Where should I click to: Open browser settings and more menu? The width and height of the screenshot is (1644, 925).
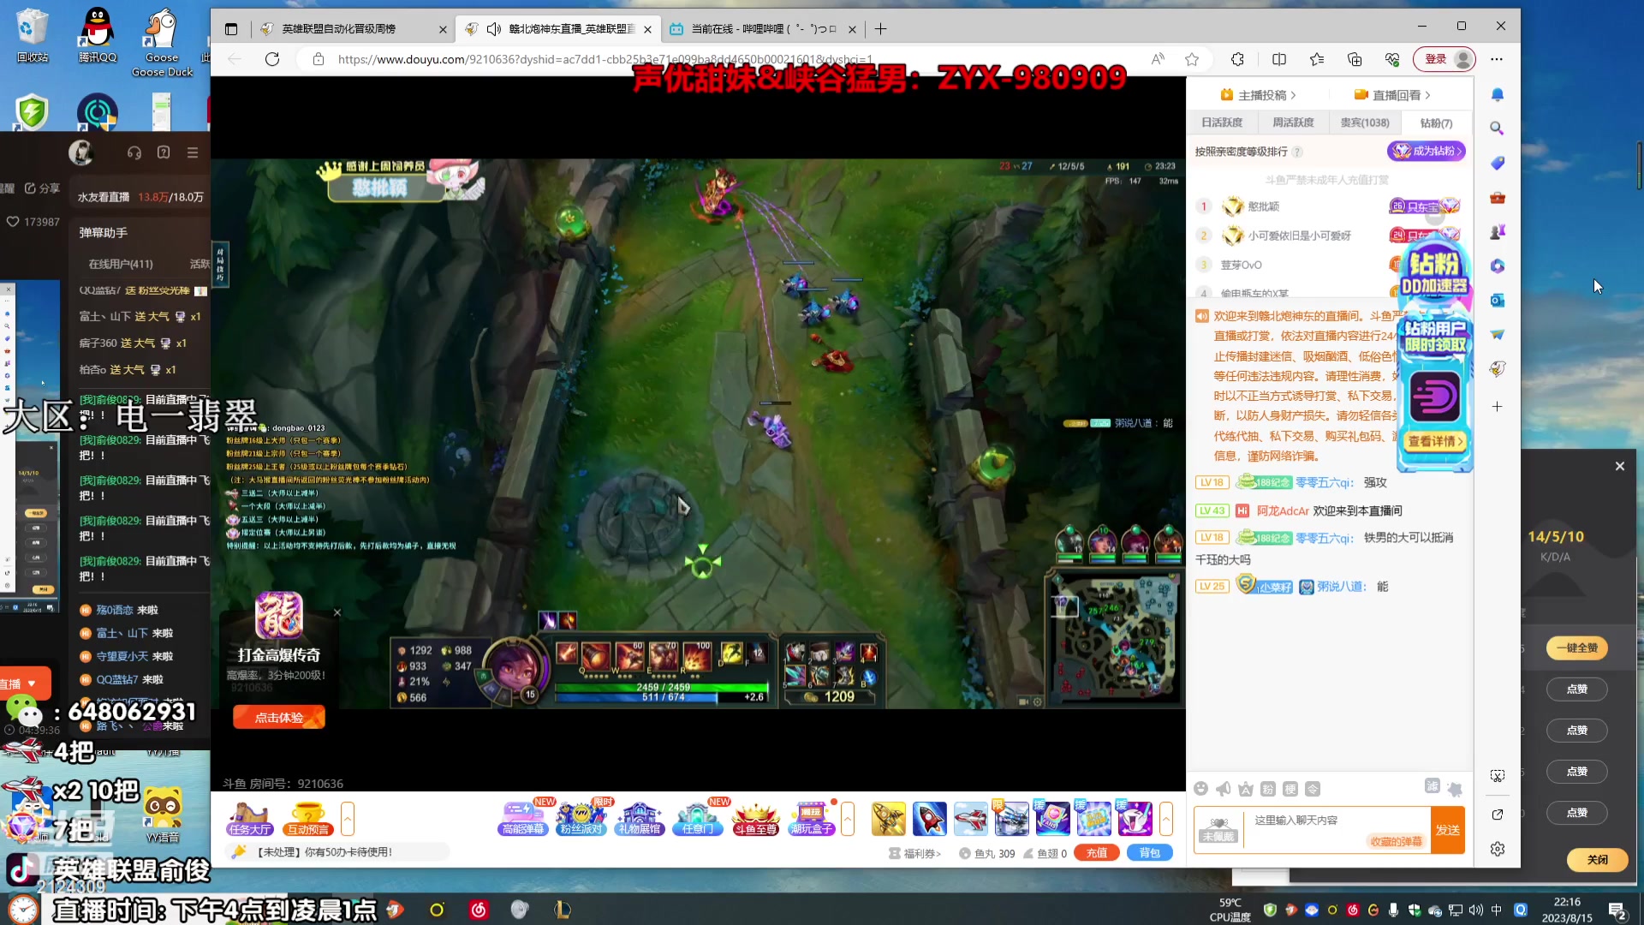[x=1497, y=59]
